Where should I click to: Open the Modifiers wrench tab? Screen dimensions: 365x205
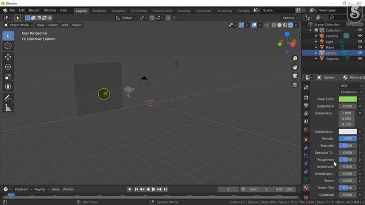pyautogui.click(x=306, y=148)
